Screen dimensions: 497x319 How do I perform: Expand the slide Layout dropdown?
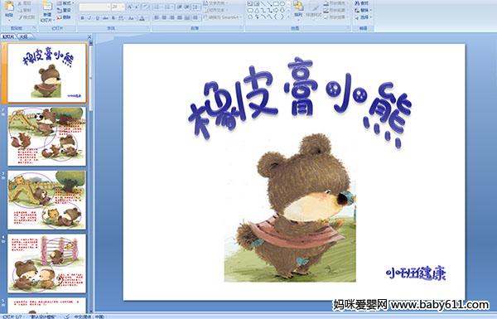click(x=65, y=3)
